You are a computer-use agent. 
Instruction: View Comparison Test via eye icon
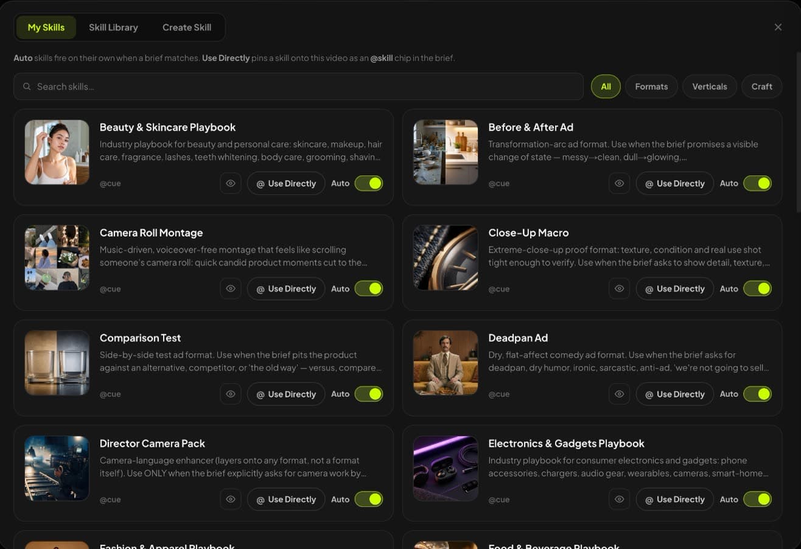click(231, 394)
